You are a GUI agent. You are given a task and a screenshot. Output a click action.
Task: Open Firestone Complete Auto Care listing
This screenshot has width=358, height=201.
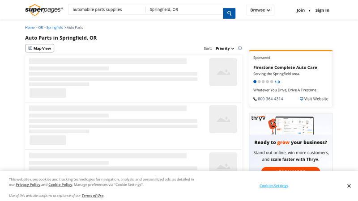tap(285, 67)
